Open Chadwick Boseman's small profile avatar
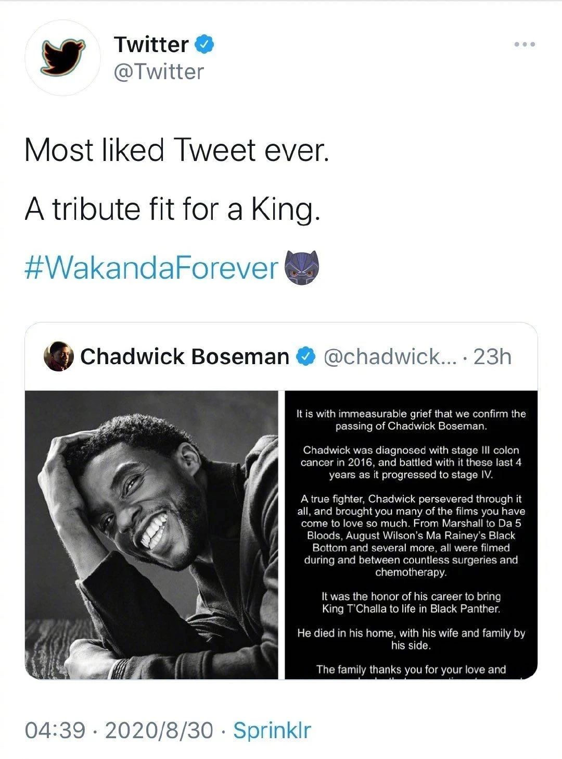Screen dimensions: 562x759 [59, 357]
